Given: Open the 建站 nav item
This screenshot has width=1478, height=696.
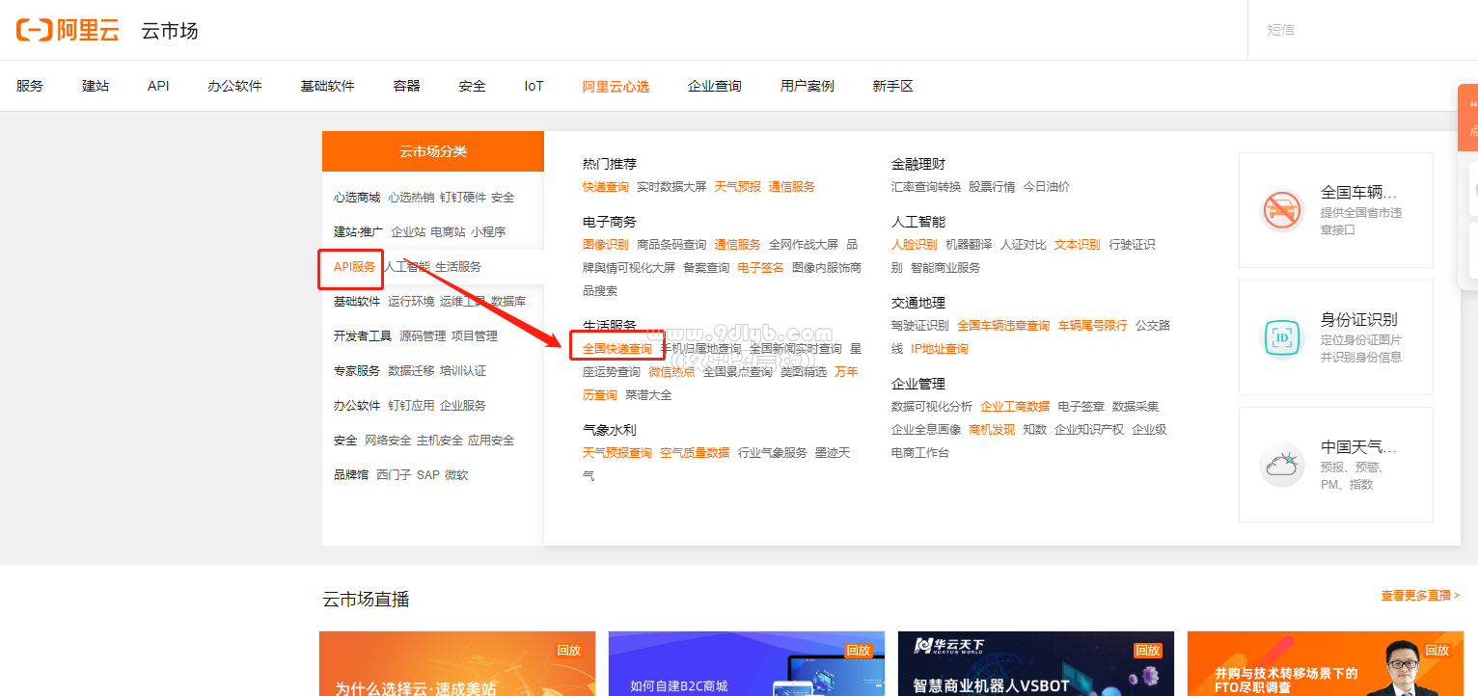Looking at the screenshot, I should pos(96,86).
